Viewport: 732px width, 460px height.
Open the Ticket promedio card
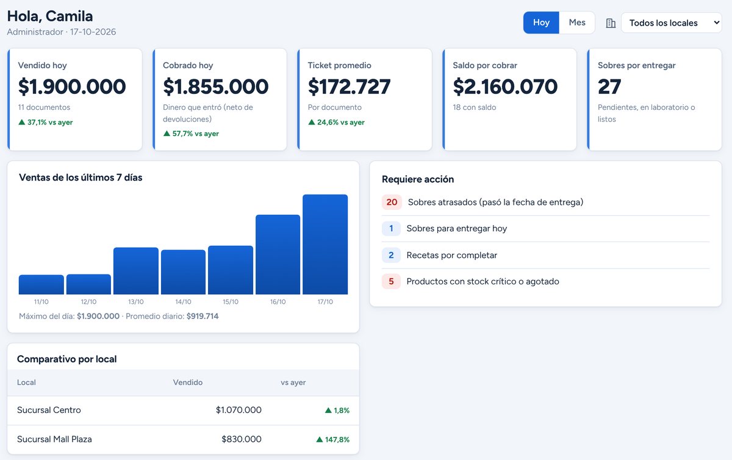point(364,99)
